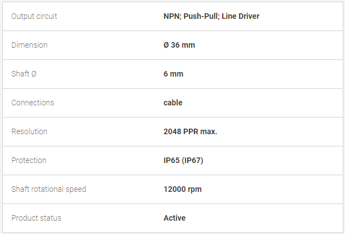Select the IP65 (IP67) value
Viewport: 345px width, 234px height.
(183, 160)
